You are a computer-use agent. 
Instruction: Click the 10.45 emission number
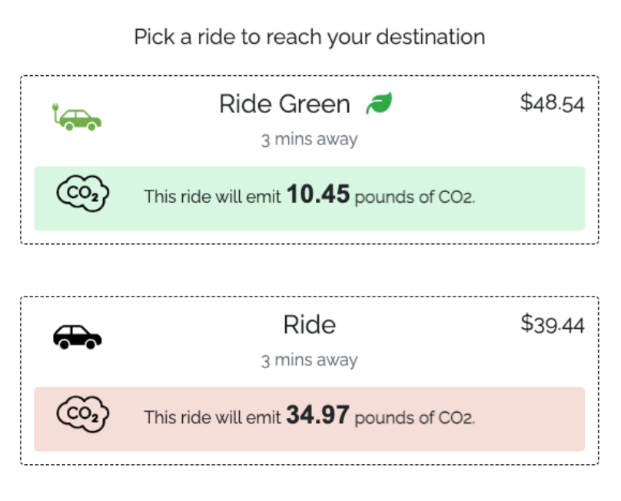pos(317,195)
